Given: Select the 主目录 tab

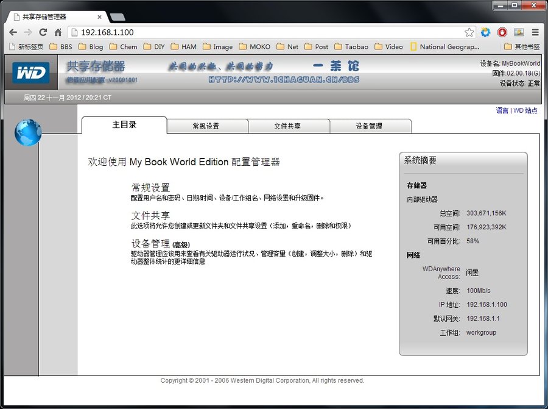Looking at the screenshot, I should click(124, 125).
